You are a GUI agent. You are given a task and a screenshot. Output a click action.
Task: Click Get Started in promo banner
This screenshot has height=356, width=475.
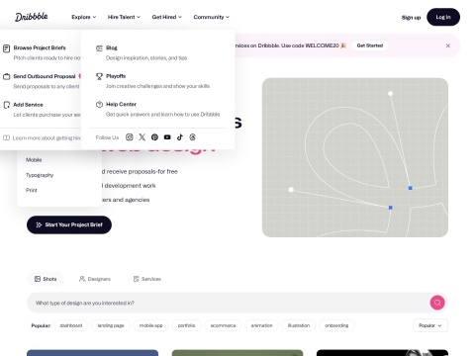tap(370, 45)
